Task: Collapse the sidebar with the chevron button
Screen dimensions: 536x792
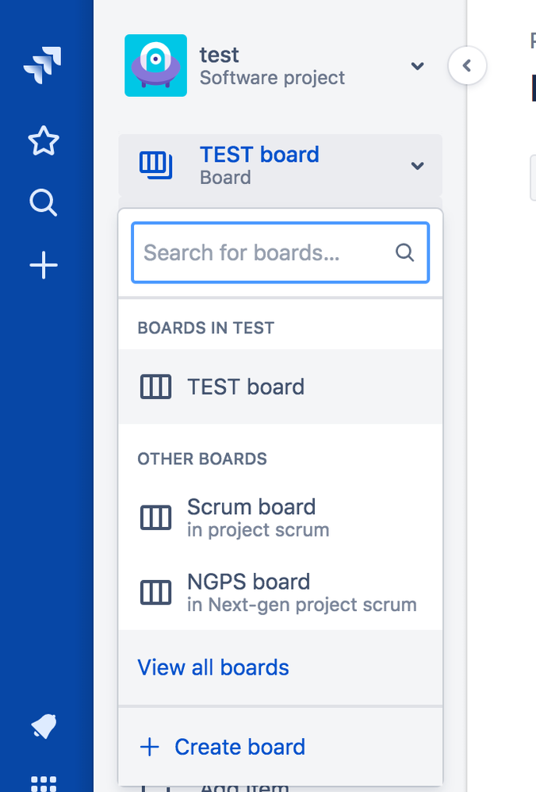Action: pyautogui.click(x=467, y=66)
